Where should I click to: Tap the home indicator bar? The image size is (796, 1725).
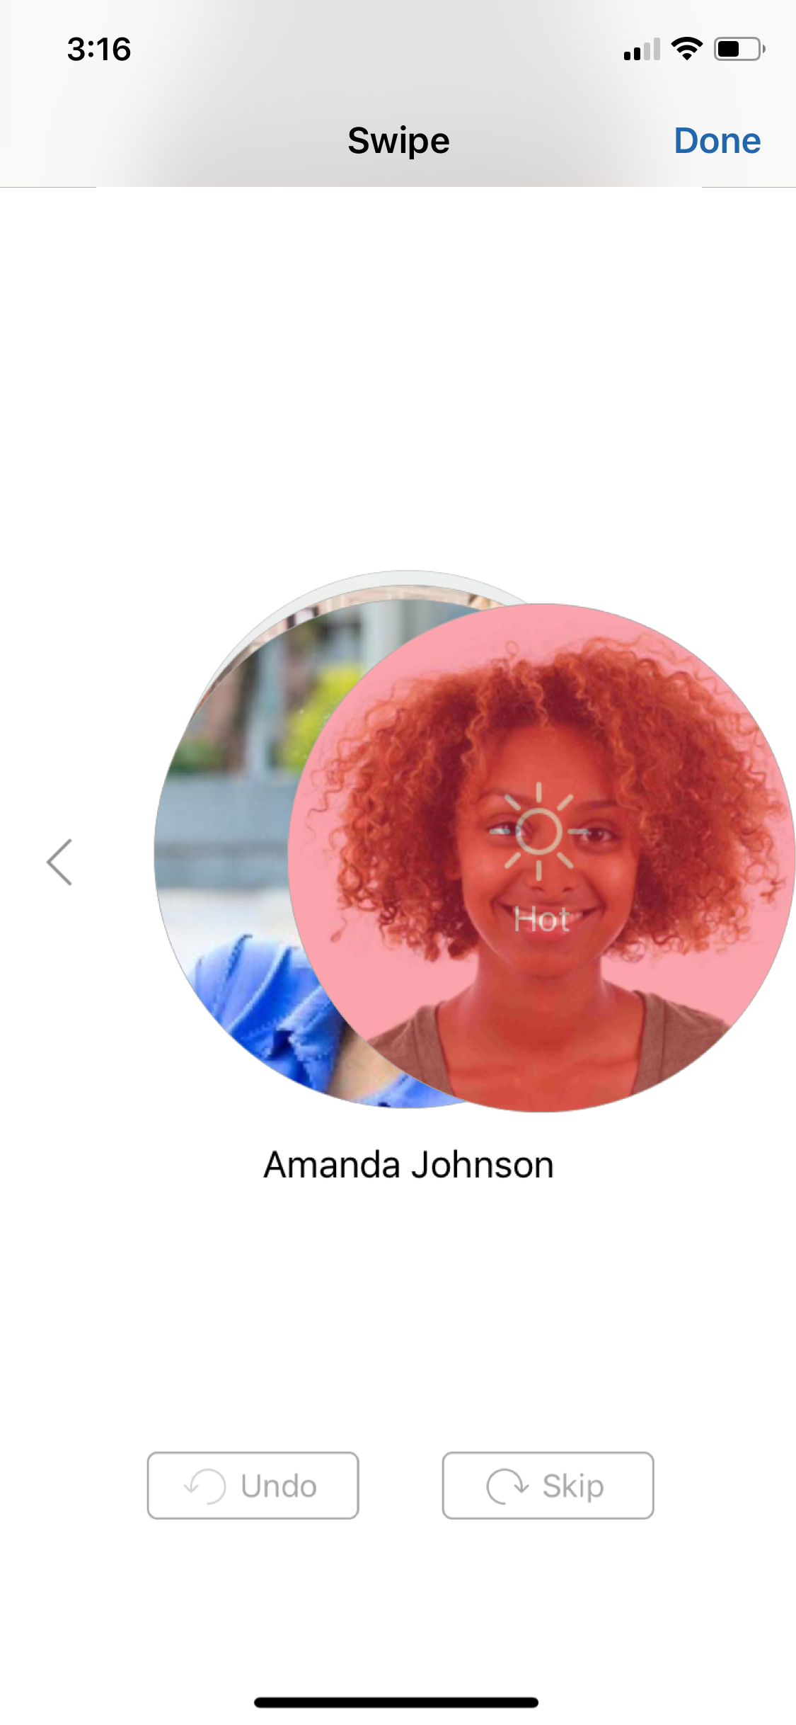coord(397,1702)
